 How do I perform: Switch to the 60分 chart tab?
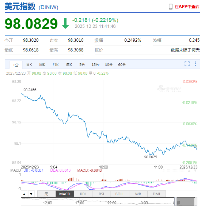[x=122, y=64]
